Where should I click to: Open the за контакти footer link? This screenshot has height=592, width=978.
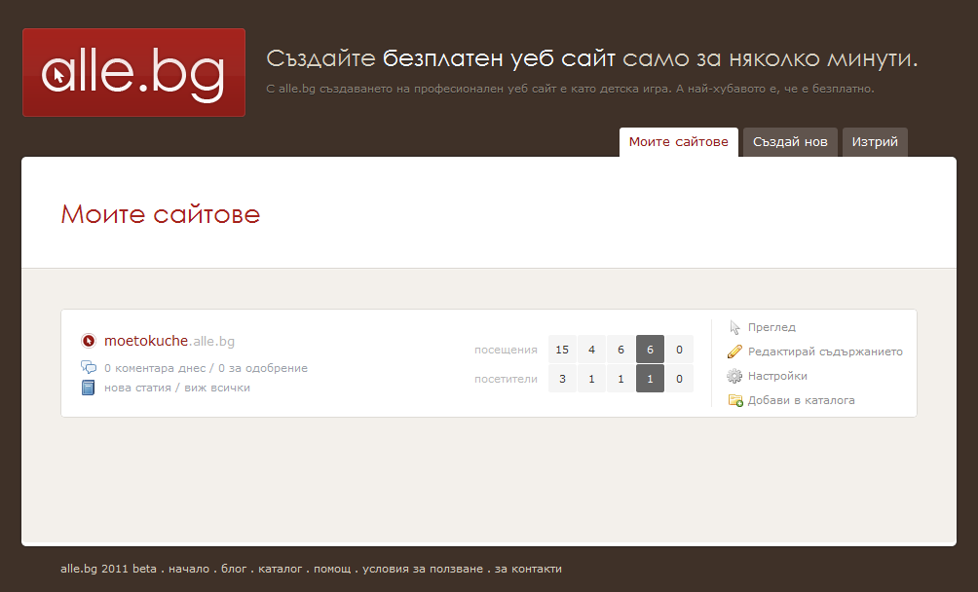(528, 569)
